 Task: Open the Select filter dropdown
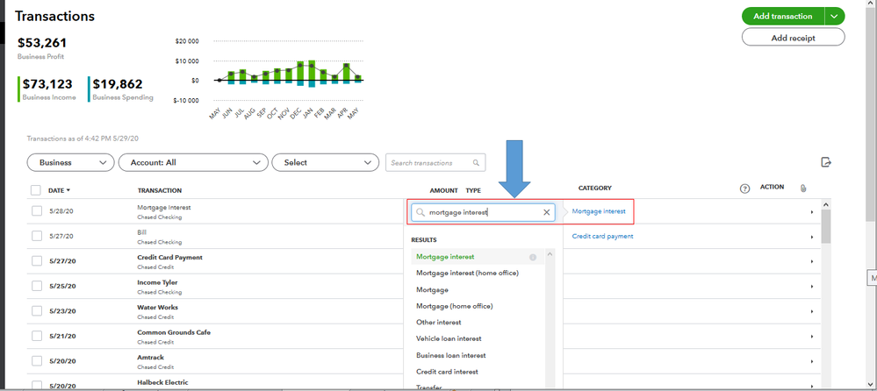[325, 162]
